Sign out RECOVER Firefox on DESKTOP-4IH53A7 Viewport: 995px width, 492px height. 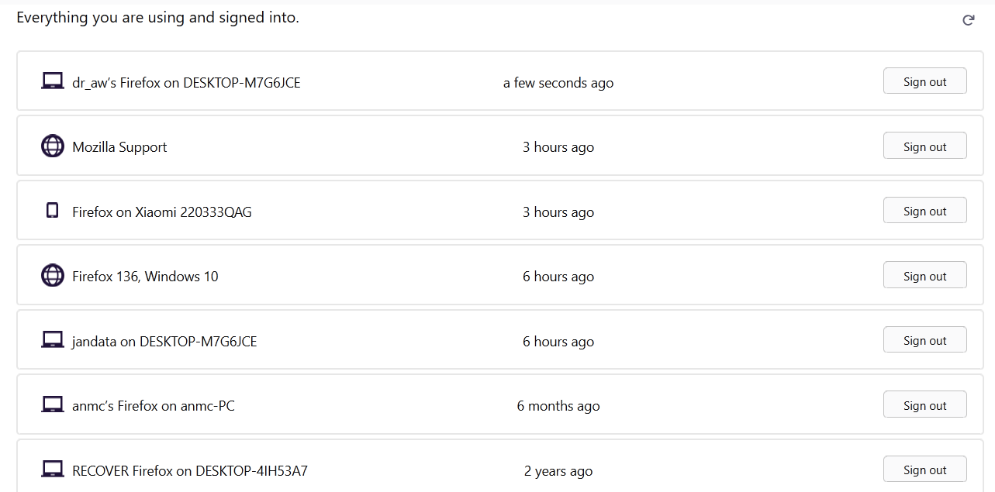[x=924, y=470]
